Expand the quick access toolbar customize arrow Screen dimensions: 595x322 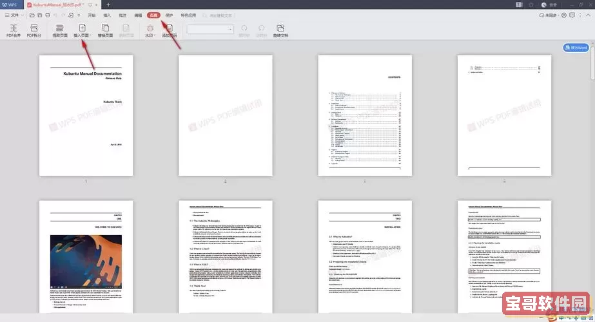tap(79, 15)
